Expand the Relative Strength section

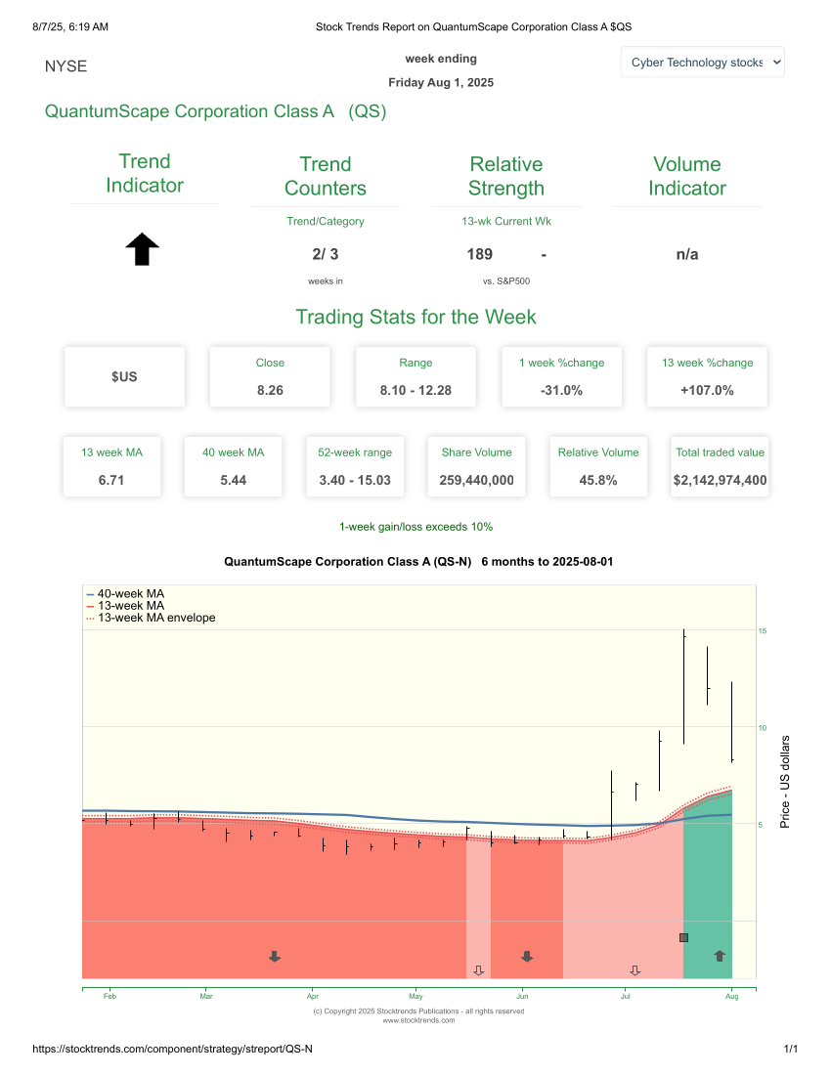pyautogui.click(x=506, y=176)
